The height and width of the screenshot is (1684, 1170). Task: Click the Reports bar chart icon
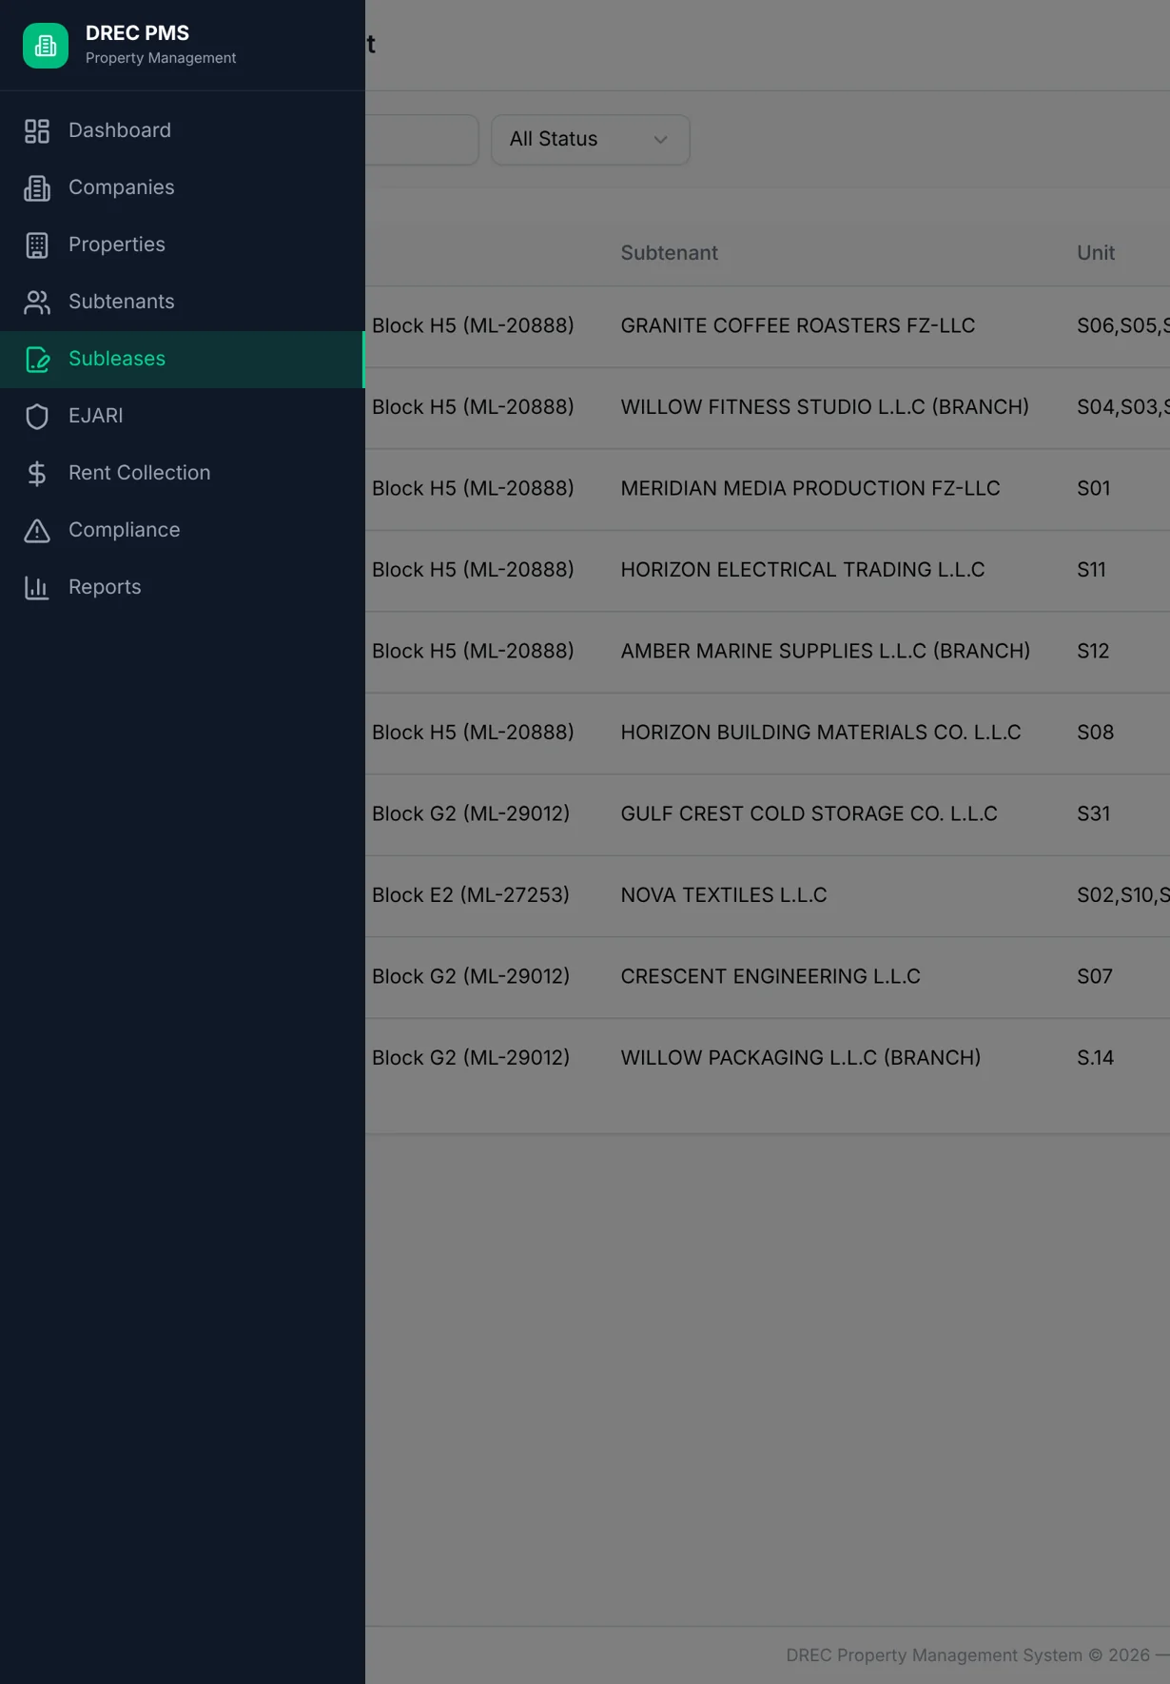coord(37,588)
